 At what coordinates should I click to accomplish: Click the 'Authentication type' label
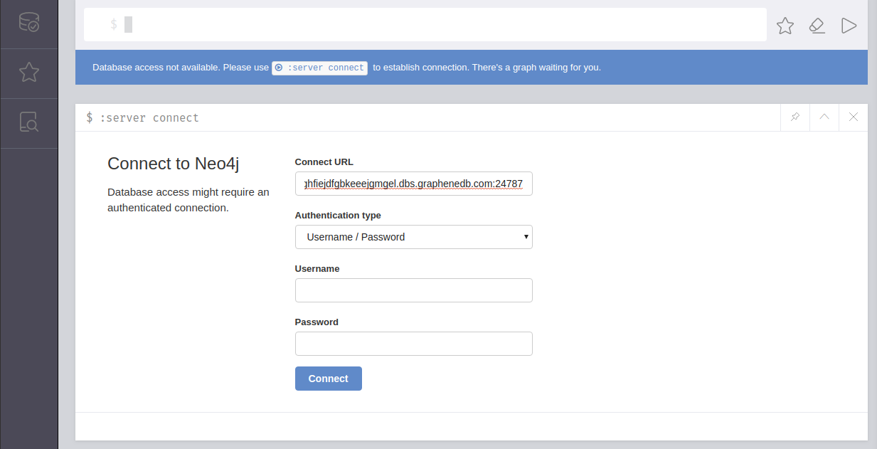point(338,216)
